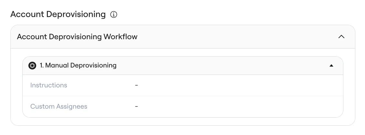Click the Account Deprovisioning page heading
This screenshot has height=135, width=365.
point(58,14)
